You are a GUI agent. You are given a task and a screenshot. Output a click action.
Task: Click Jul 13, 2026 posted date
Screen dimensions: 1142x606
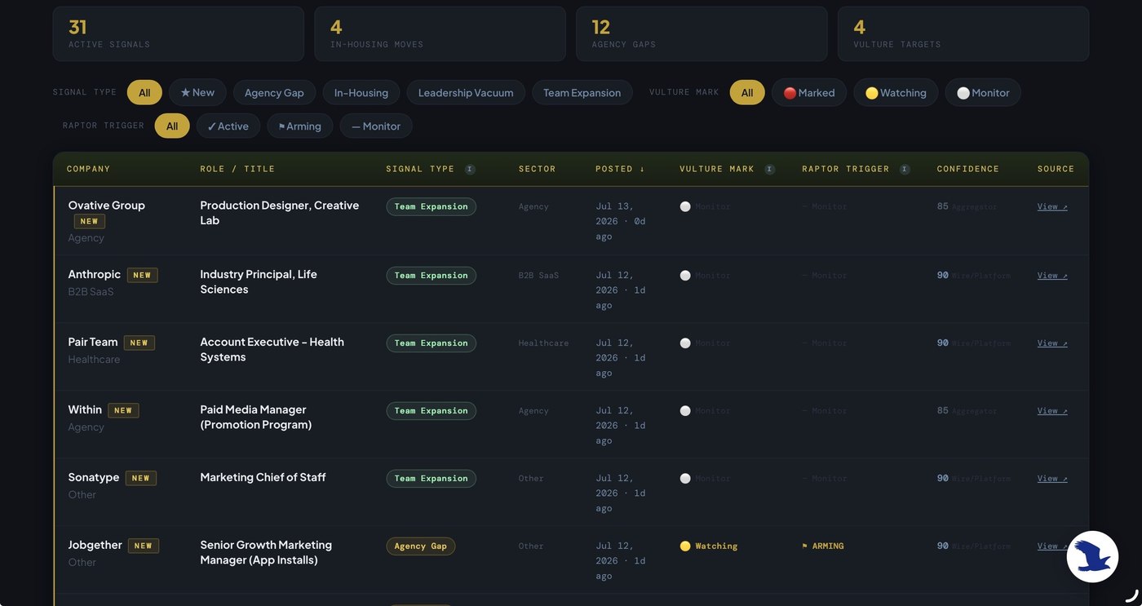tap(621, 221)
